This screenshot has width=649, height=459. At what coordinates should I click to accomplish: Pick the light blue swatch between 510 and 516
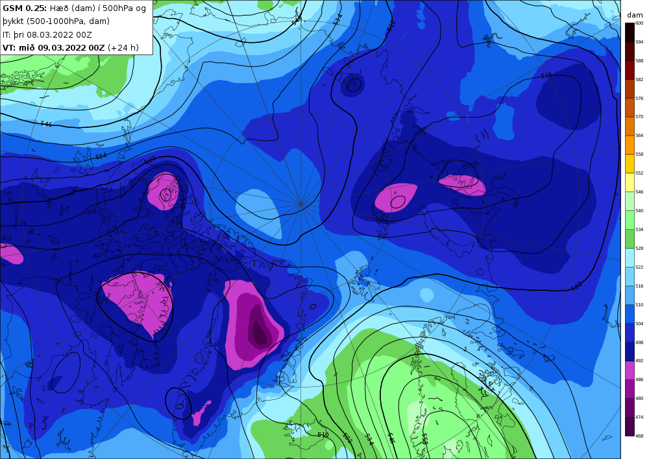pos(629,295)
